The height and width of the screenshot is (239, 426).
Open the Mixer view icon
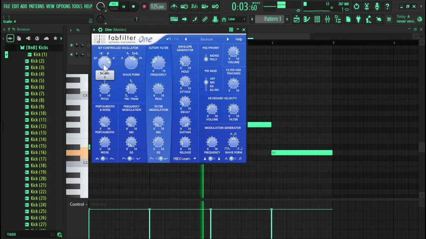pyautogui.click(x=327, y=19)
